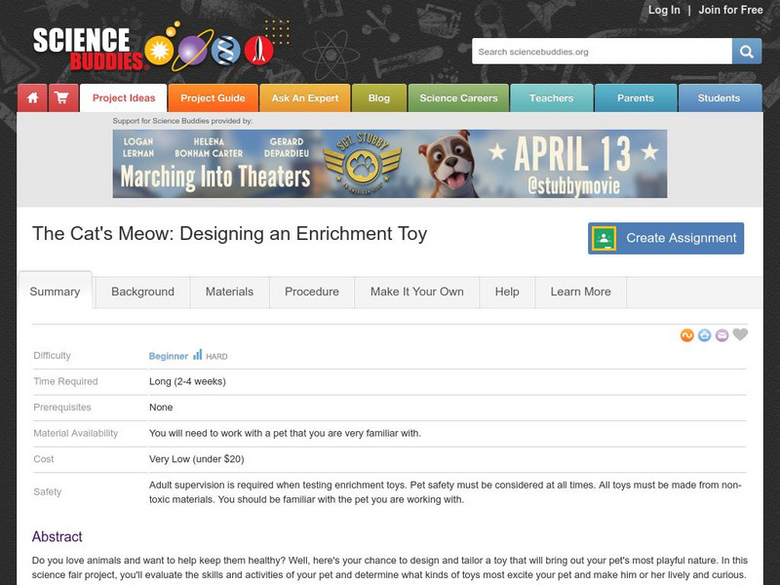Viewport: 780px width, 585px height.
Task: Click the 'Very Low (under $20)' value
Action: [x=197, y=459]
